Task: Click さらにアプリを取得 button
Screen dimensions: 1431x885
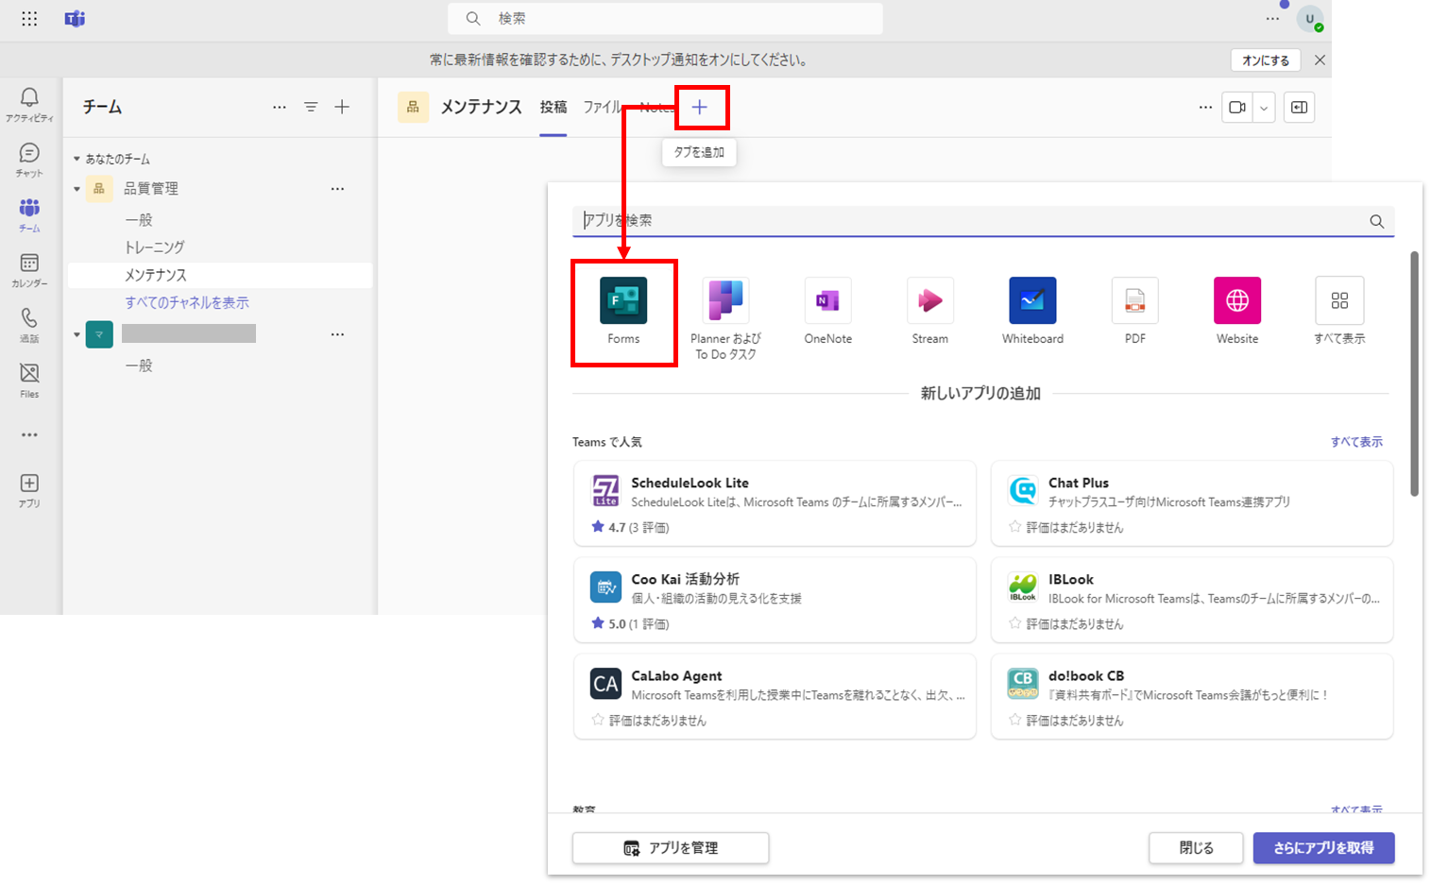Action: point(1323,848)
